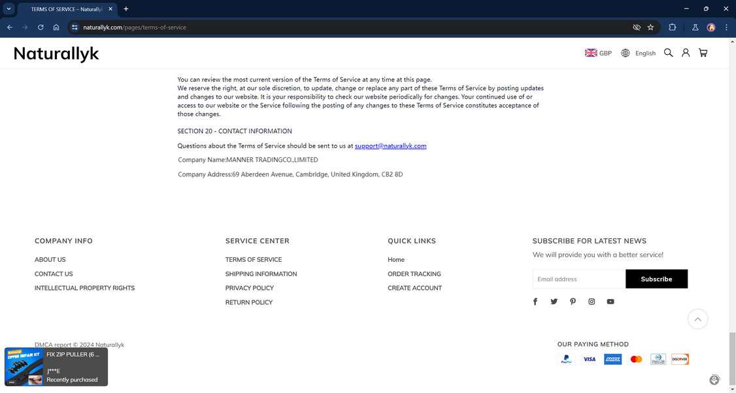Open the ORDER TRACKING link
The height and width of the screenshot is (393, 736).
click(414, 274)
